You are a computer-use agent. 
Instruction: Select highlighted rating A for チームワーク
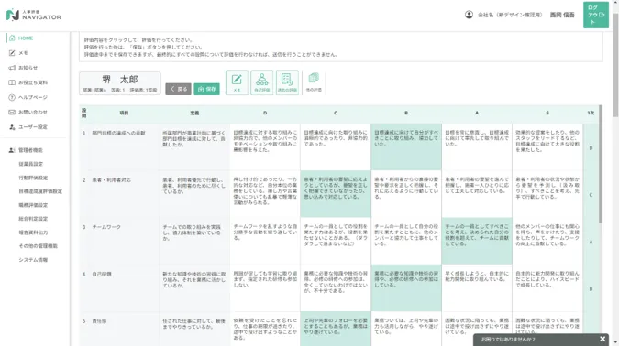coord(477,241)
